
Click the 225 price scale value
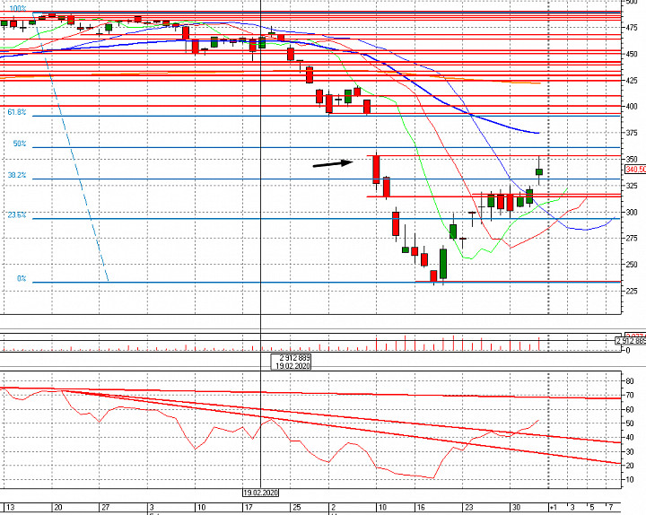coord(631,291)
